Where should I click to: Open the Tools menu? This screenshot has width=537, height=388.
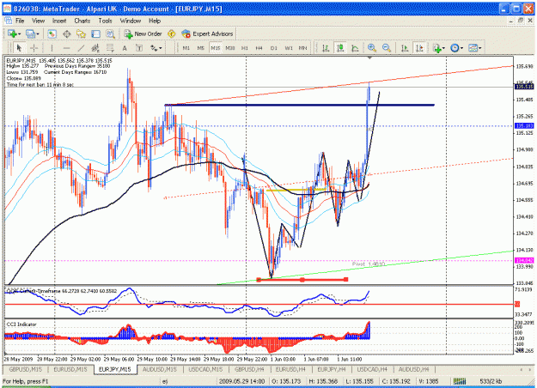pos(105,21)
